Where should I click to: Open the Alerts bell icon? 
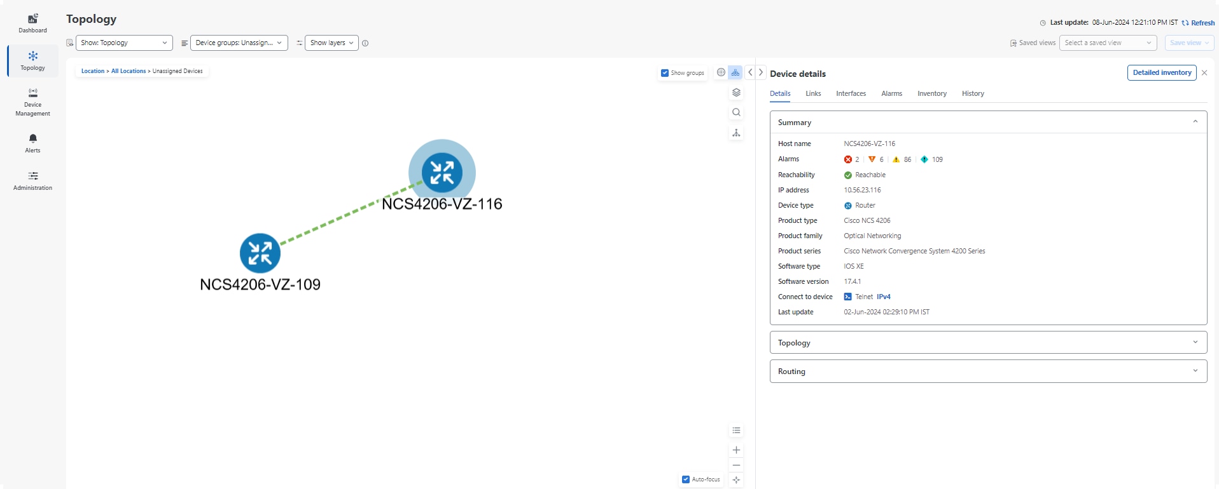33,138
